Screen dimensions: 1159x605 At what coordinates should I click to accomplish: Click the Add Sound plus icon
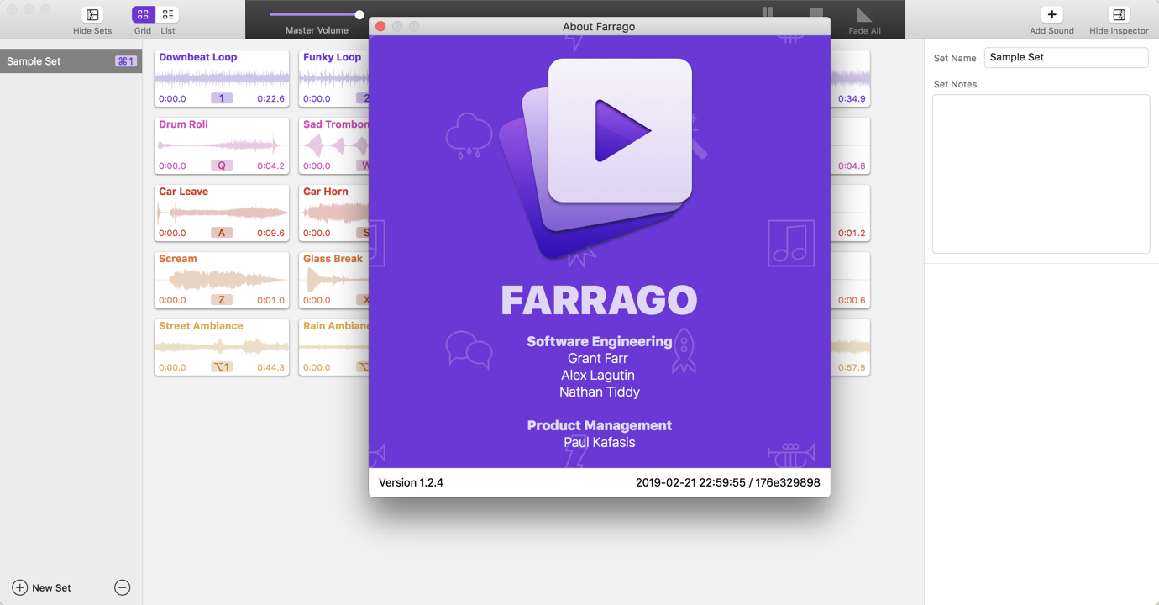click(1051, 14)
